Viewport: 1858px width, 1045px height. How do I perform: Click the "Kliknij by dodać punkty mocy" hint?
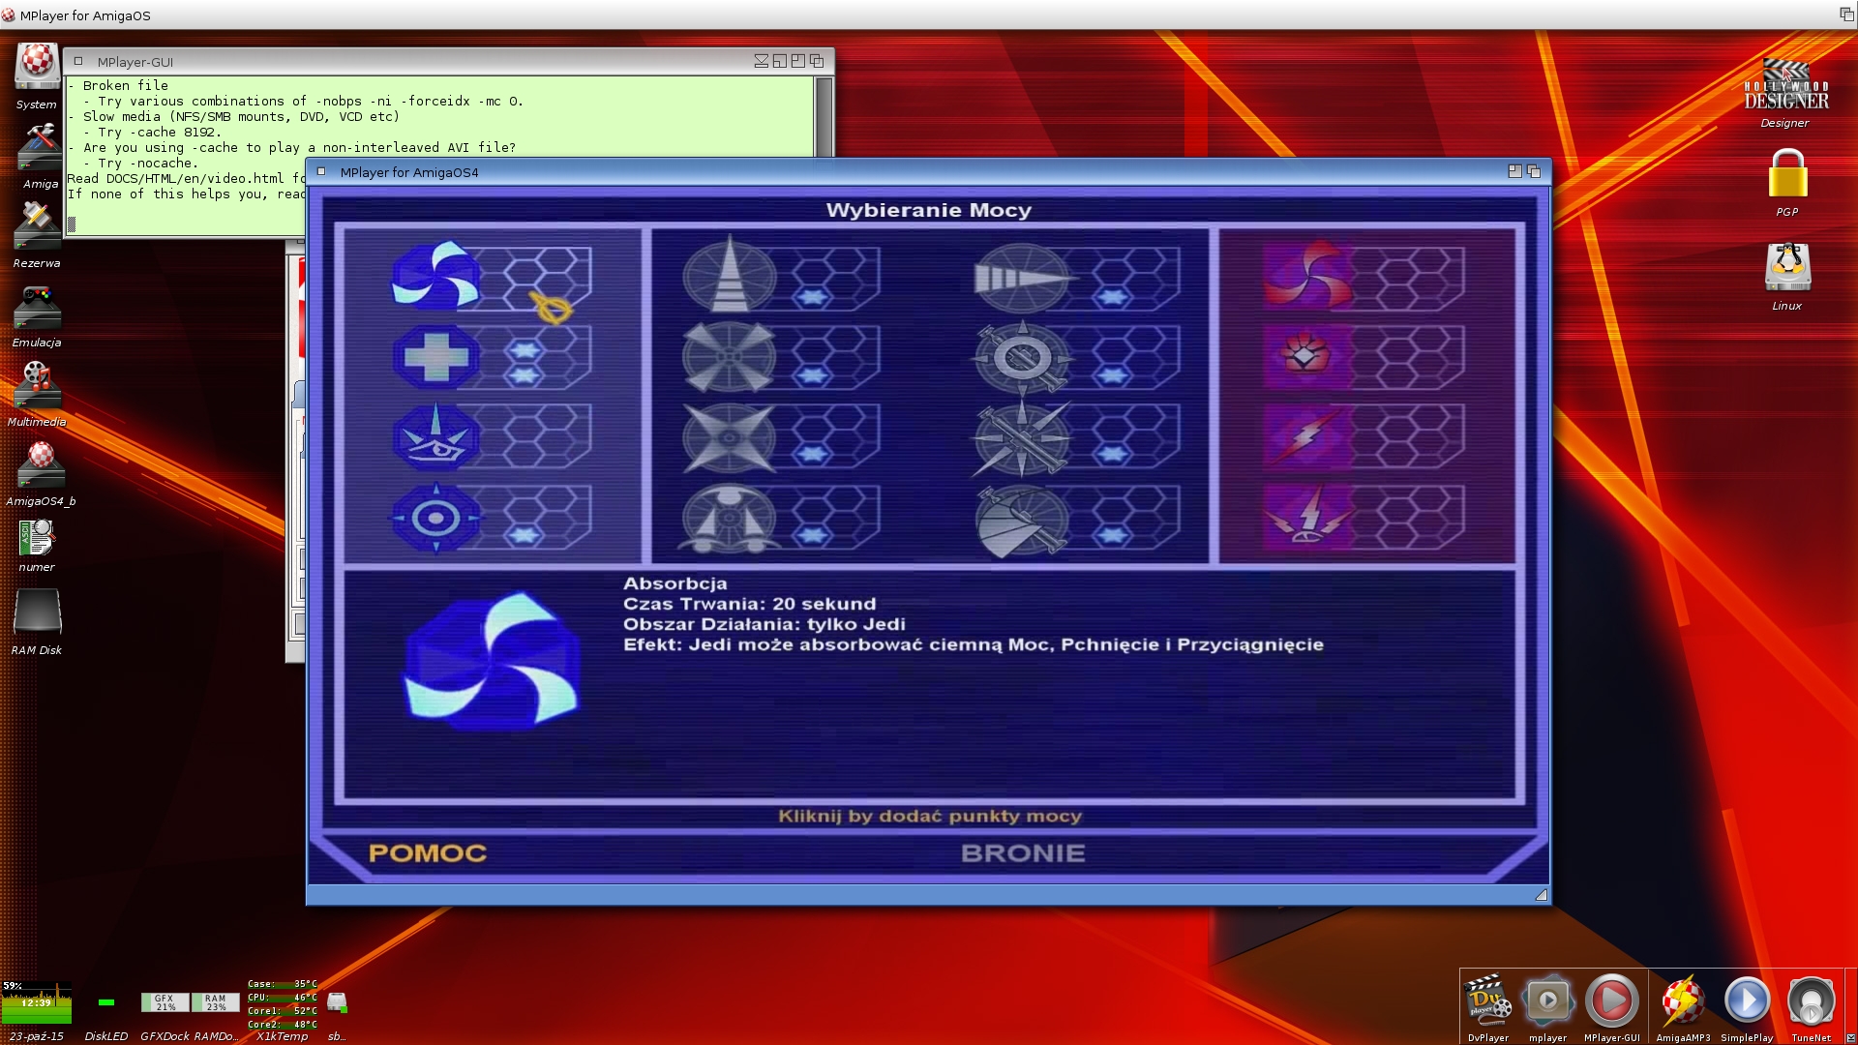coord(929,817)
